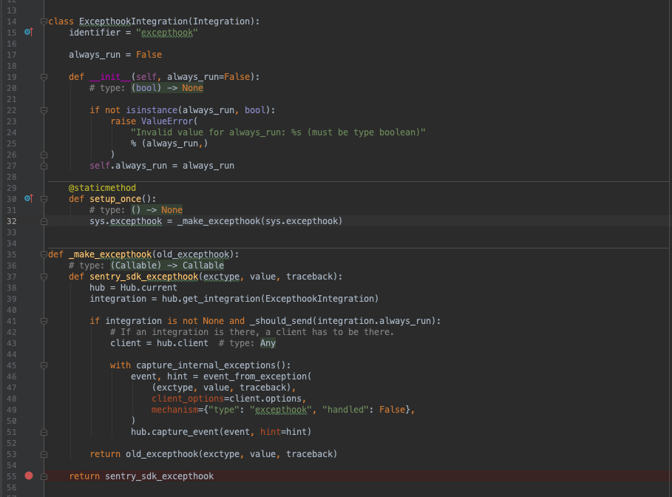Click the "handled" key on line 49

click(345, 410)
